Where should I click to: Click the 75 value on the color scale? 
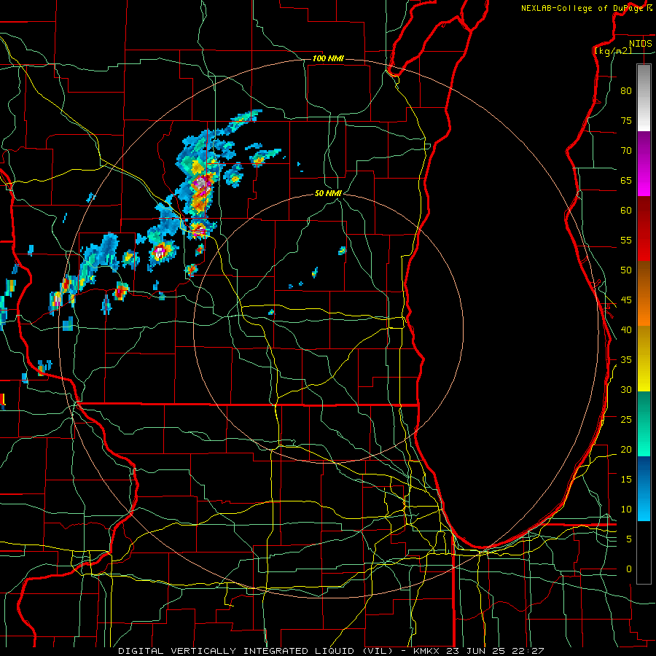[x=626, y=121]
